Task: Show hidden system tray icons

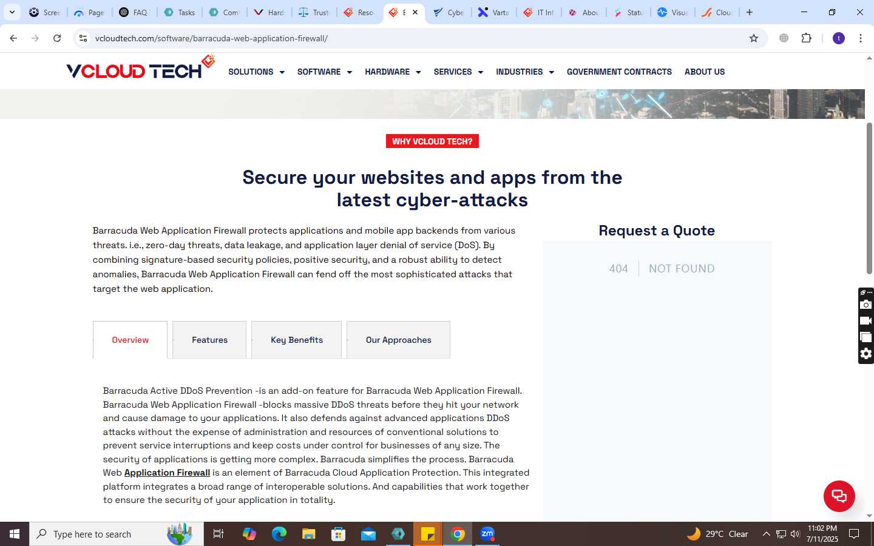Action: pos(766,534)
